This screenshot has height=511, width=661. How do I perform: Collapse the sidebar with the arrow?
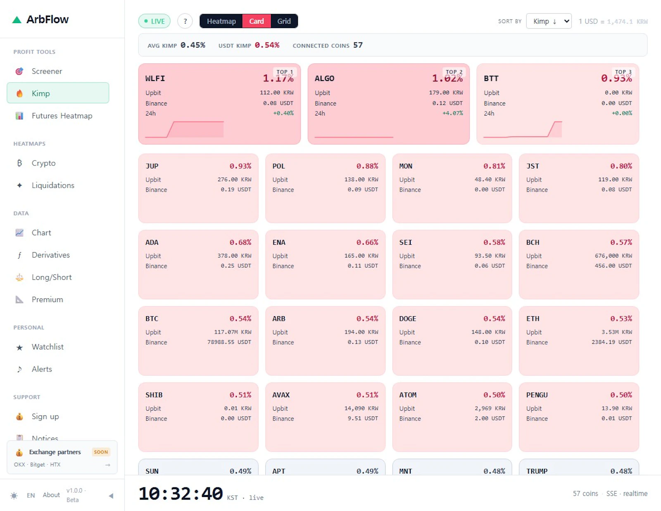tap(111, 496)
